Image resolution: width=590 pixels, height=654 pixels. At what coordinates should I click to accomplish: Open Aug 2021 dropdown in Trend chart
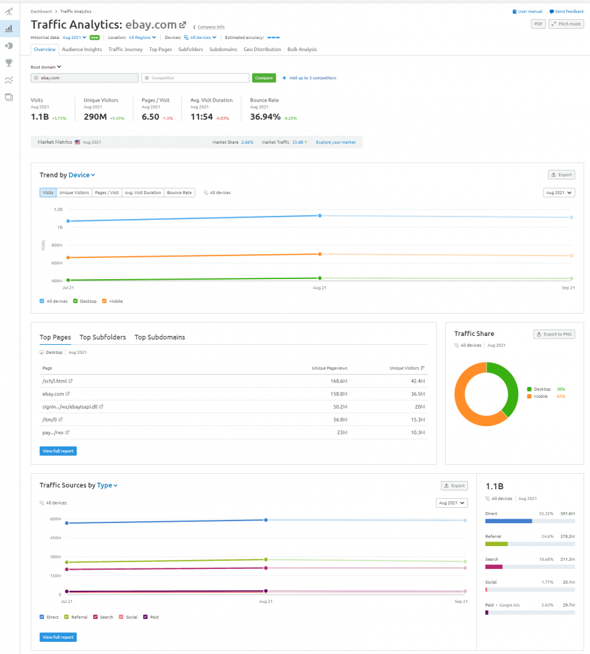pyautogui.click(x=559, y=193)
